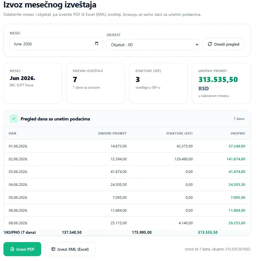
Task: Click the Pregled dana sa unetim podacima heading
Action: [x=55, y=119]
